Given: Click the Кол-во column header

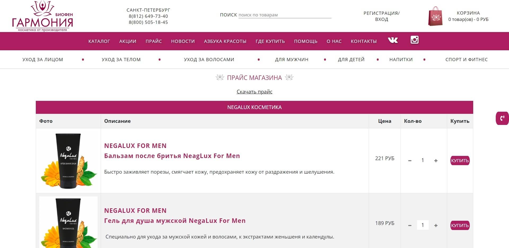Looking at the screenshot, I should pyautogui.click(x=413, y=121).
